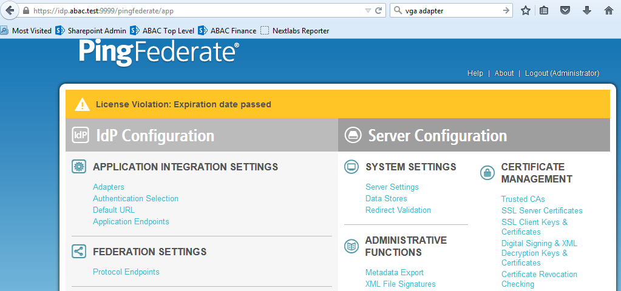Log out via Logout (Administrator)
Screen dimensions: 621x291
tap(562, 73)
